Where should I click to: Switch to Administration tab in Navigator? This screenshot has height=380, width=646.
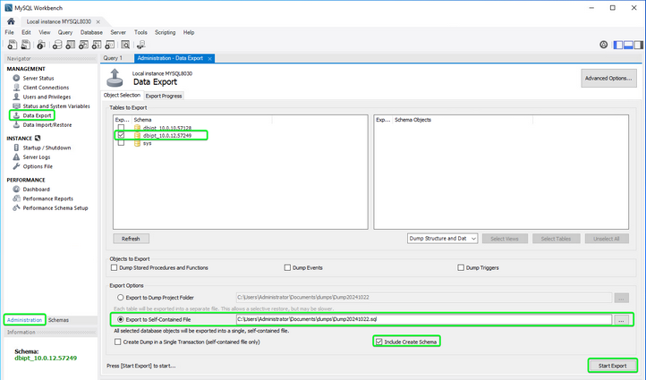pyautogui.click(x=25, y=320)
